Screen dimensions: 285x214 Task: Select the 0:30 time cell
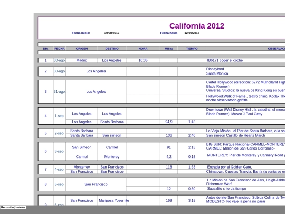click(x=192, y=189)
